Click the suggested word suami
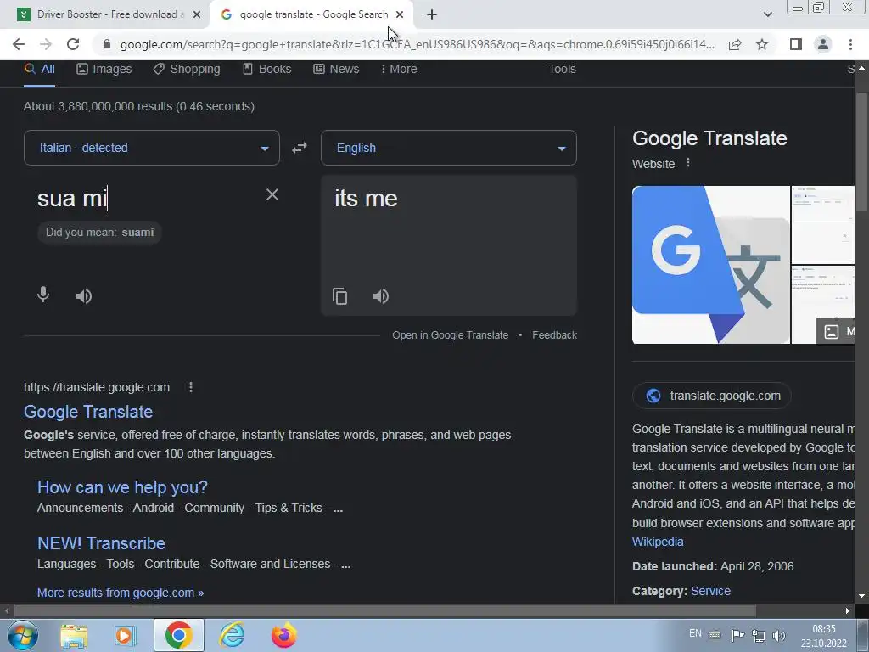Image resolution: width=869 pixels, height=652 pixels. (137, 233)
